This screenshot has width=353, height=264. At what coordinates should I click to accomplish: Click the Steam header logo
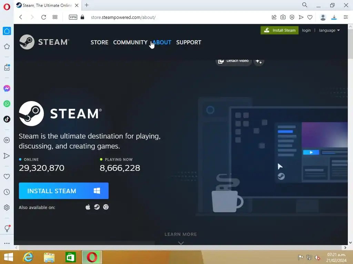[44, 42]
